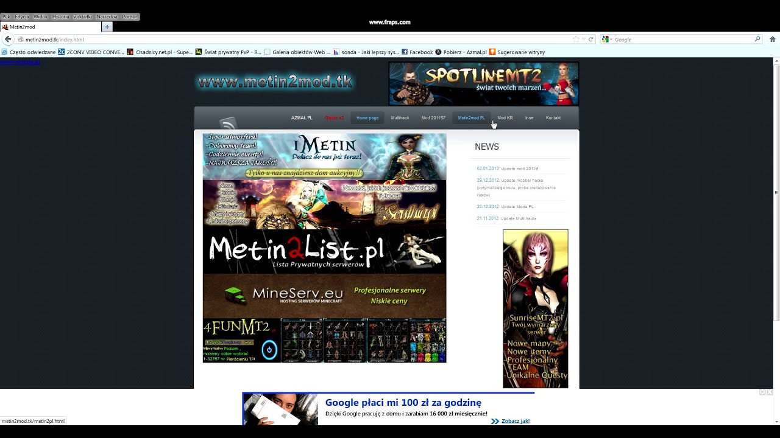Click the MineServ.eu hosting banner

(x=324, y=296)
